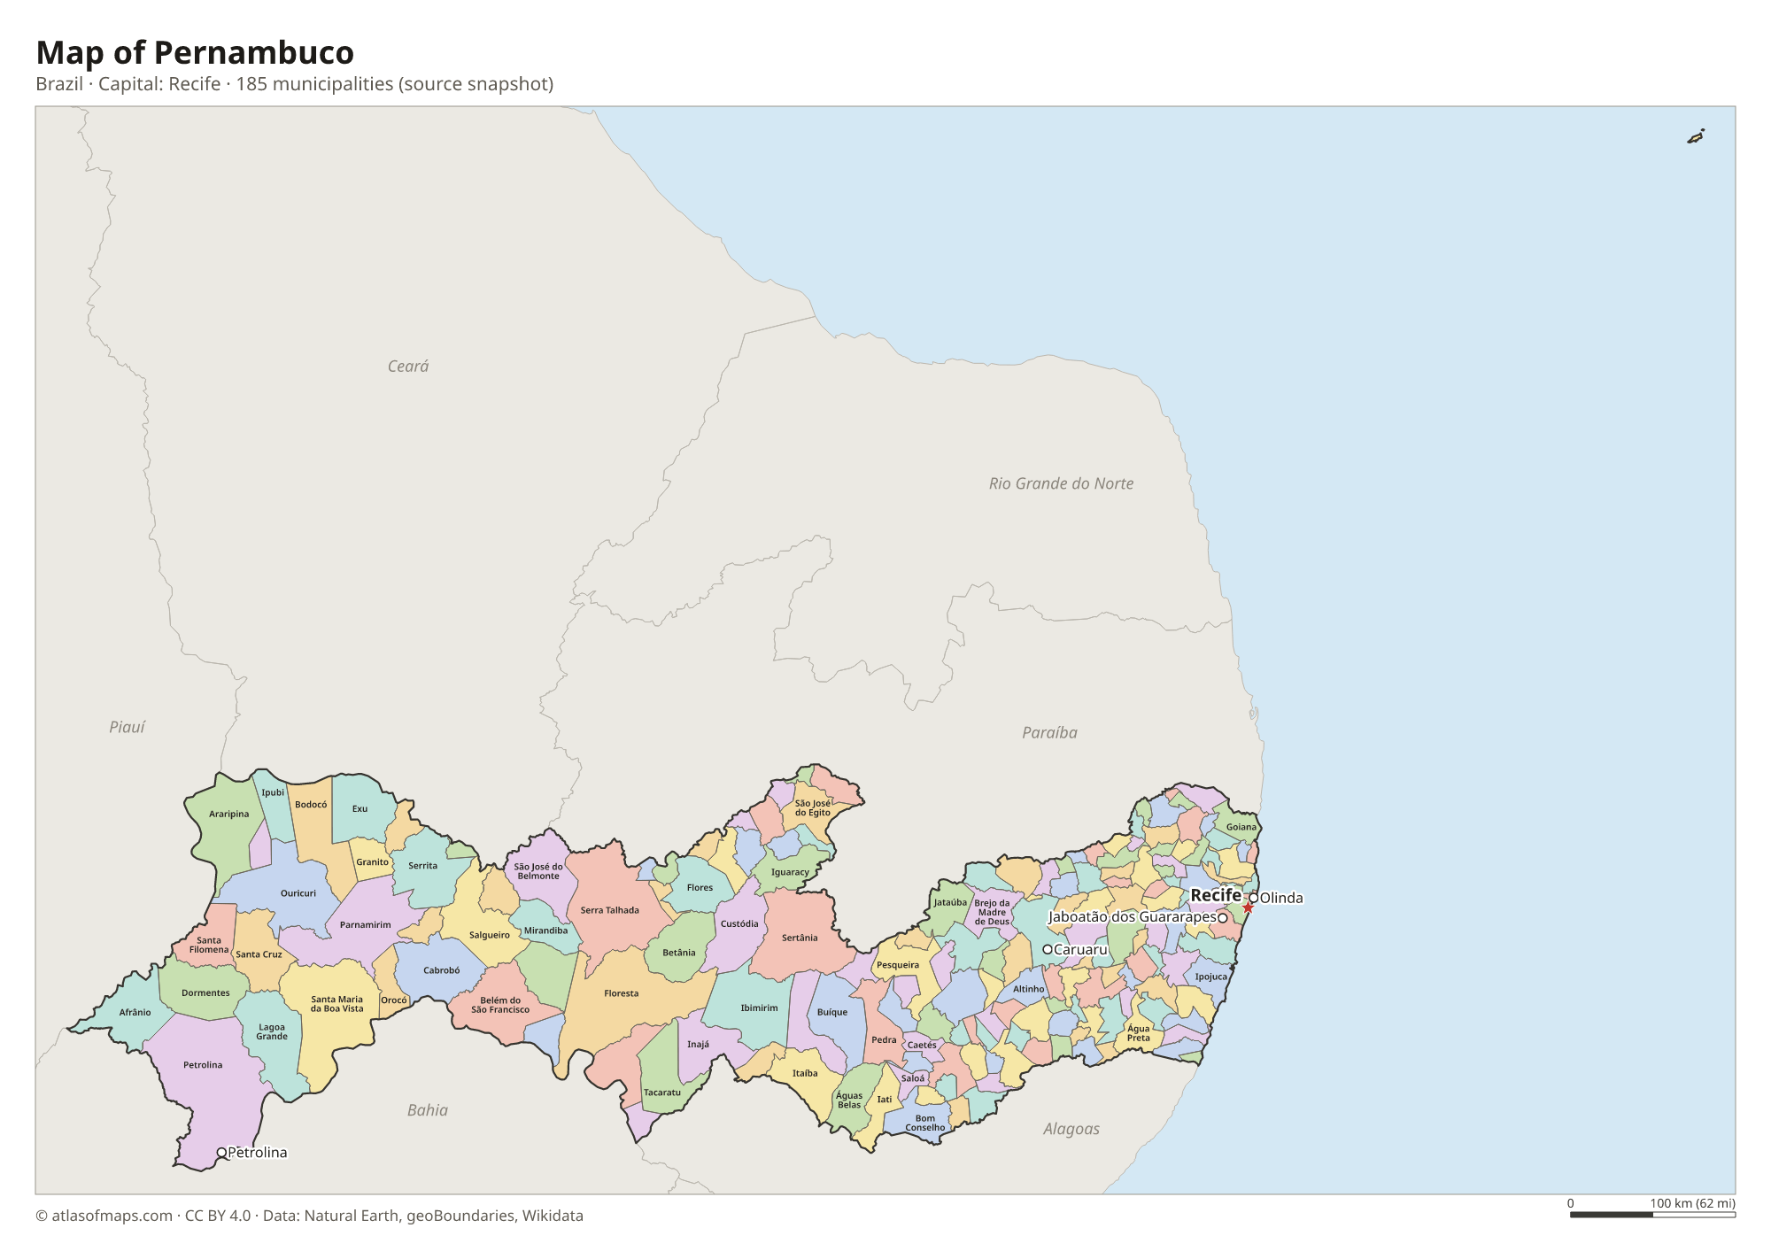Click the Caruaru city circle marker
The height and width of the screenshot is (1251, 1771).
(1048, 949)
